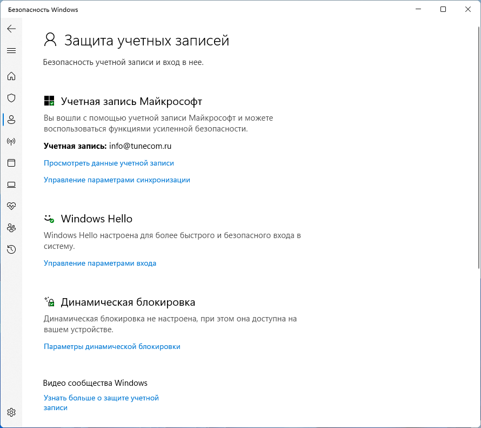The height and width of the screenshot is (428, 481).
Task: Open Virus & threat protection shield icon
Action: 11,98
